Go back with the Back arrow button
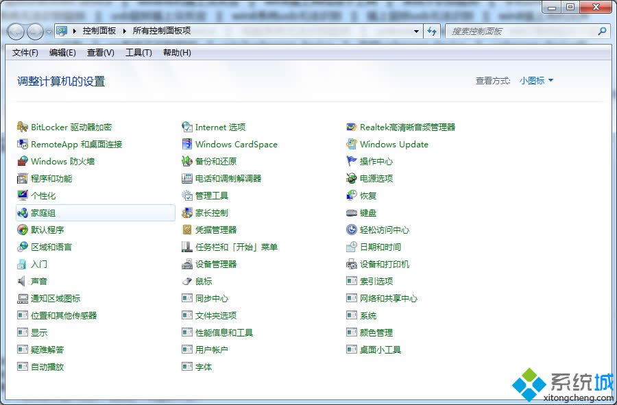Screen dimensions: 617x405 [16, 32]
